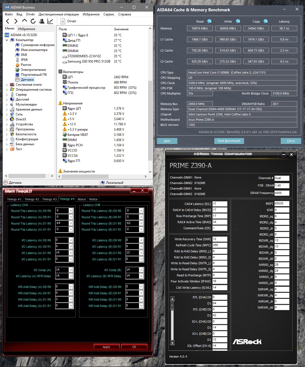Collapse the Компьютер tree node
This screenshot has height=367, width=305.
pos(7,40)
